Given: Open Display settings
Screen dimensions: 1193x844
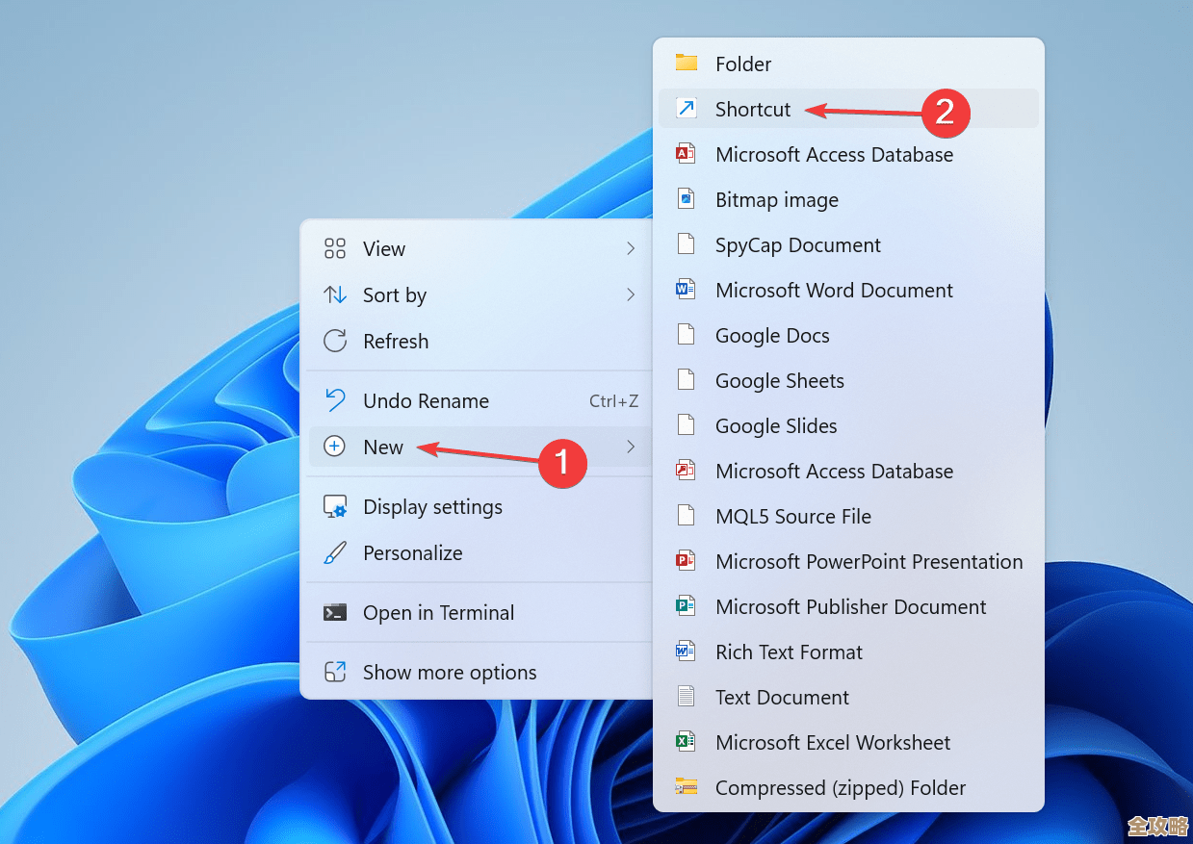Looking at the screenshot, I should 432,506.
